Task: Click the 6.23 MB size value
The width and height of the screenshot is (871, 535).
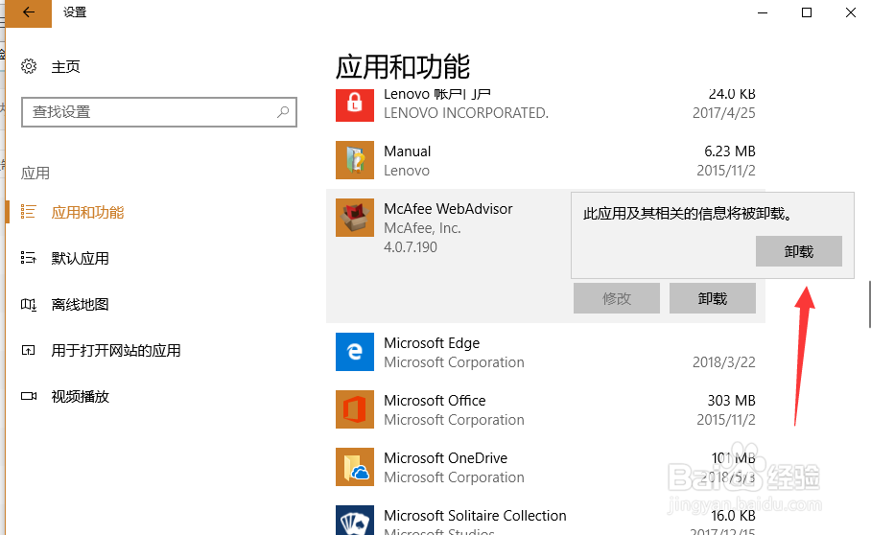Action: [730, 151]
